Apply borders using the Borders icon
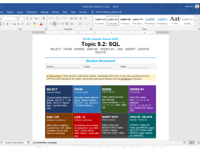Image resolution: width=200 pixels, height=150 pixels. (x=86, y=24)
